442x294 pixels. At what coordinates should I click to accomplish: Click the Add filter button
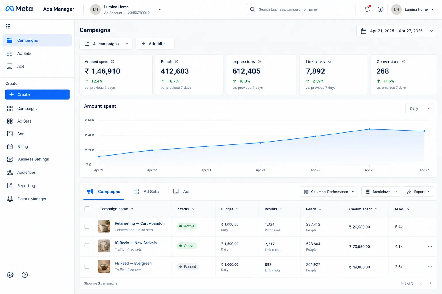click(x=155, y=44)
